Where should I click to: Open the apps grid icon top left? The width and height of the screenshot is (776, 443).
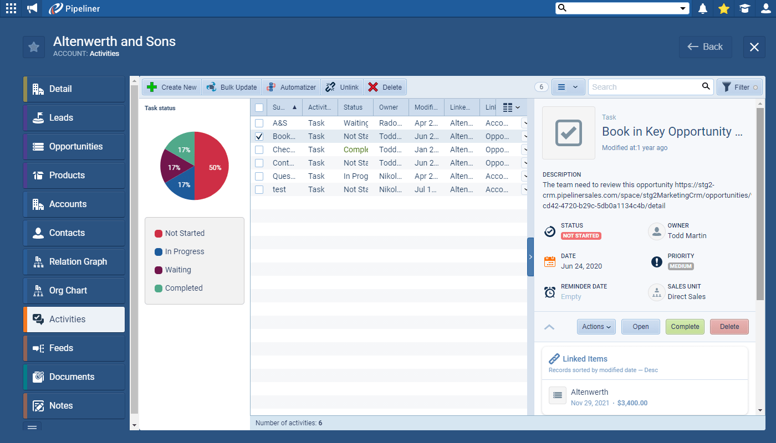(x=11, y=8)
